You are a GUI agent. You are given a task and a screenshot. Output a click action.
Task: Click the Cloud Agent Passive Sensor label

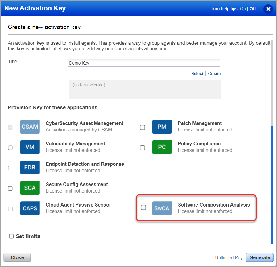pos(78,205)
